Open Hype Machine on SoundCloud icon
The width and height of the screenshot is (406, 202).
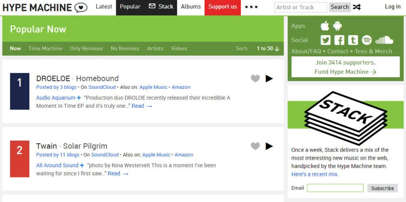384,40
